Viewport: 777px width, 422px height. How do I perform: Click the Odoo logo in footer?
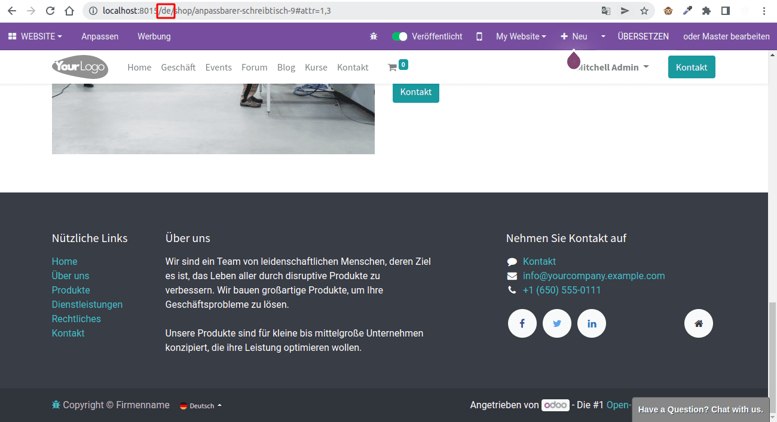click(555, 405)
